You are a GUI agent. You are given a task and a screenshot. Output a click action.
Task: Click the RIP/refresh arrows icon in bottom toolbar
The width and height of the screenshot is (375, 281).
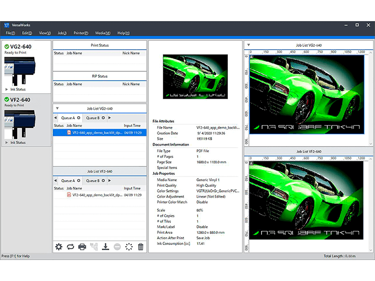tap(71, 247)
